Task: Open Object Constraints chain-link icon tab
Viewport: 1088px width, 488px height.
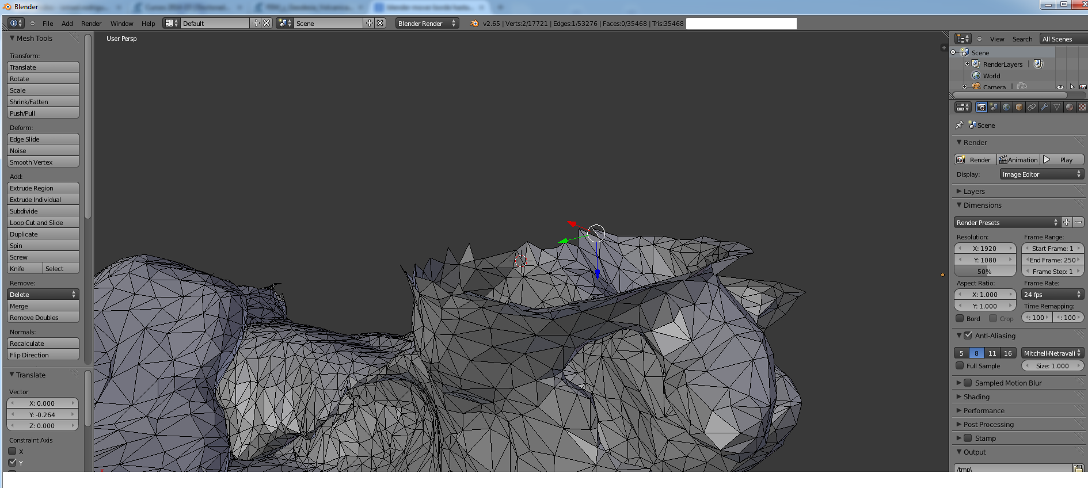Action: (1032, 107)
